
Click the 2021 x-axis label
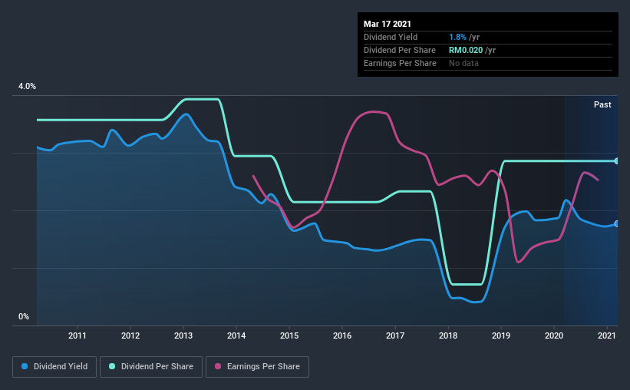607,335
